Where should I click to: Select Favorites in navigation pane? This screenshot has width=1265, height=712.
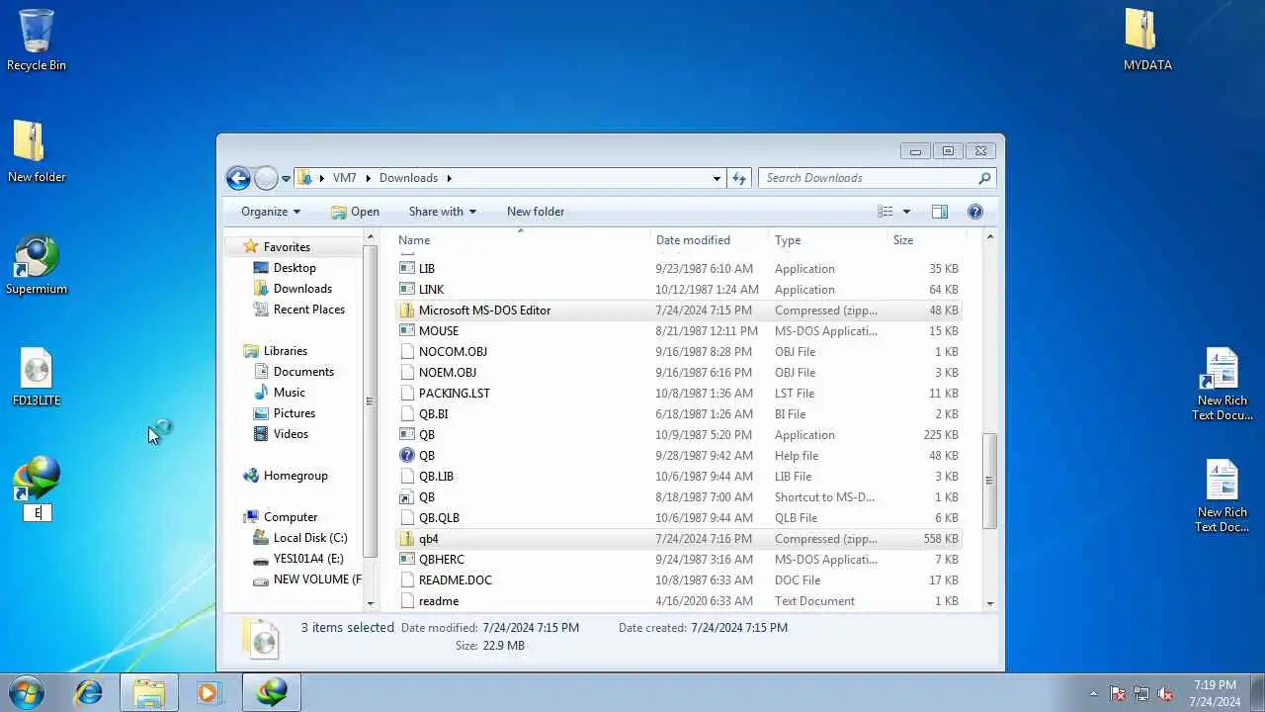tap(287, 247)
